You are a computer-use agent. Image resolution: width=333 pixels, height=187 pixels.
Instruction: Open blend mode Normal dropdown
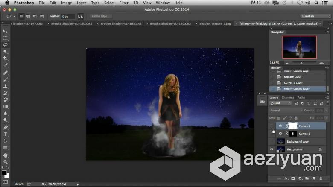286,111
